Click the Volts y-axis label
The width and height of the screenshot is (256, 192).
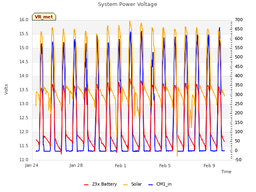click(6, 89)
